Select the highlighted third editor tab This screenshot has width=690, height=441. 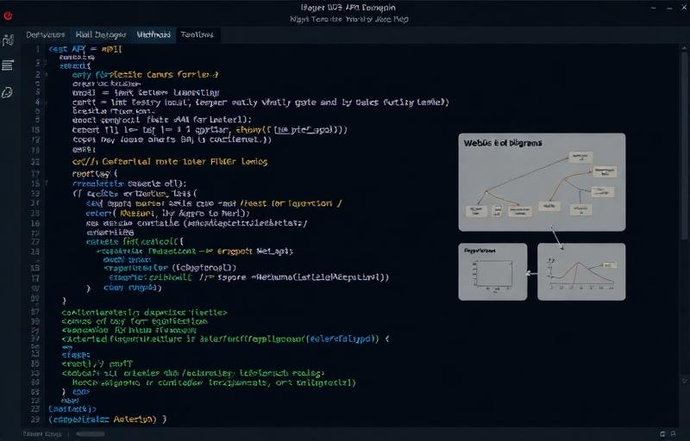click(154, 34)
